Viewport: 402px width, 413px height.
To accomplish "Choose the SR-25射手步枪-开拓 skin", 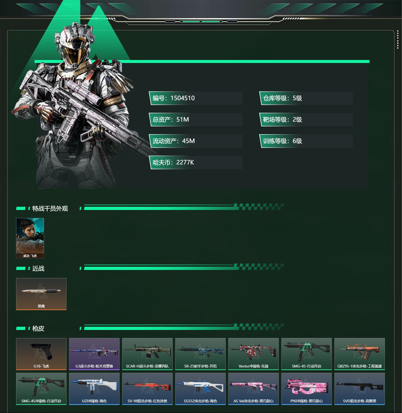I will point(200,354).
